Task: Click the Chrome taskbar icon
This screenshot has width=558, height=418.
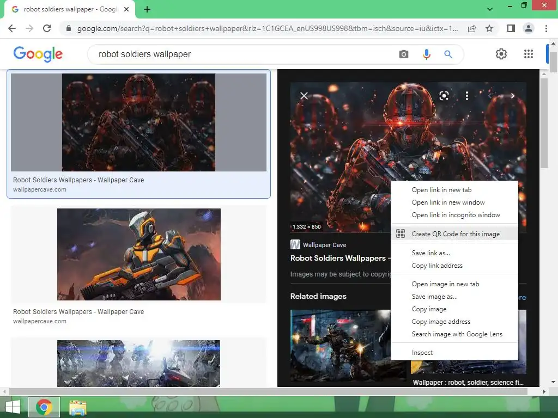Action: coord(44,407)
